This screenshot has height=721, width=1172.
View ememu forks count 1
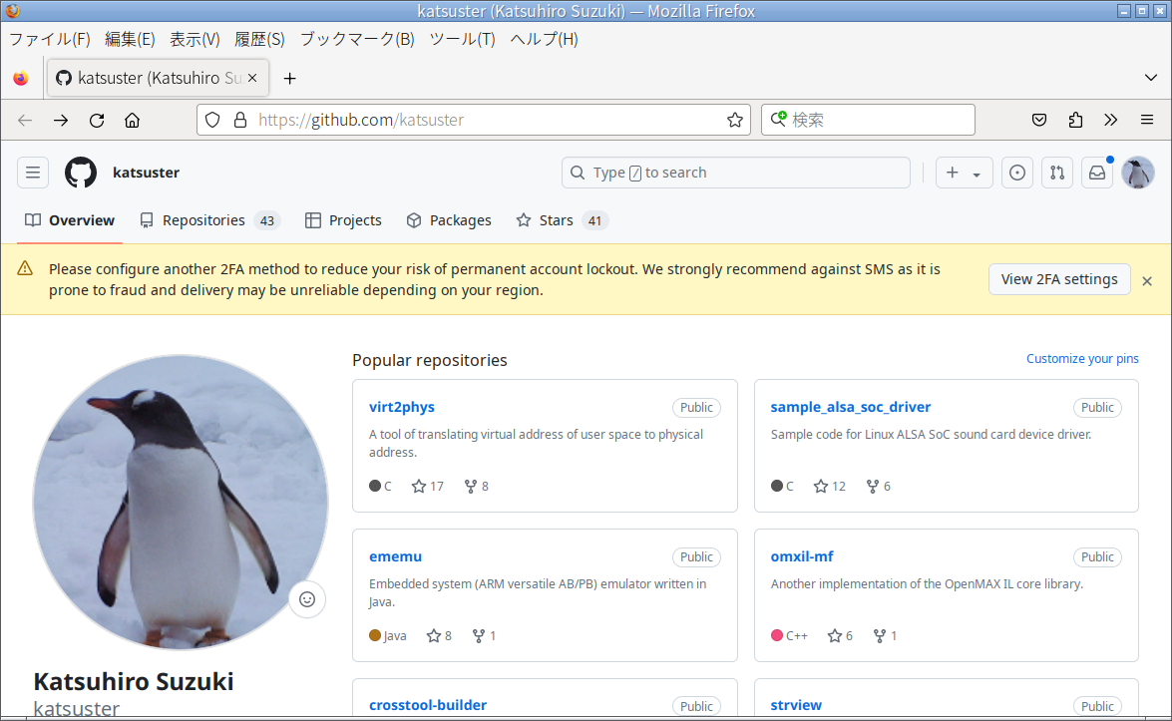click(484, 636)
